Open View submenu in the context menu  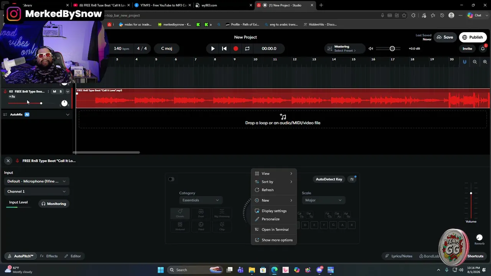click(x=274, y=174)
